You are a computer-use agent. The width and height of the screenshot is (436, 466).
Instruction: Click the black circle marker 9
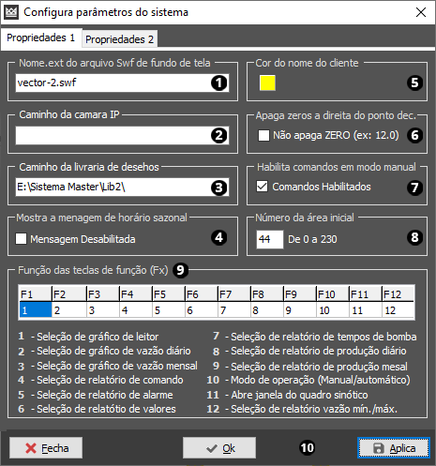[180, 270]
